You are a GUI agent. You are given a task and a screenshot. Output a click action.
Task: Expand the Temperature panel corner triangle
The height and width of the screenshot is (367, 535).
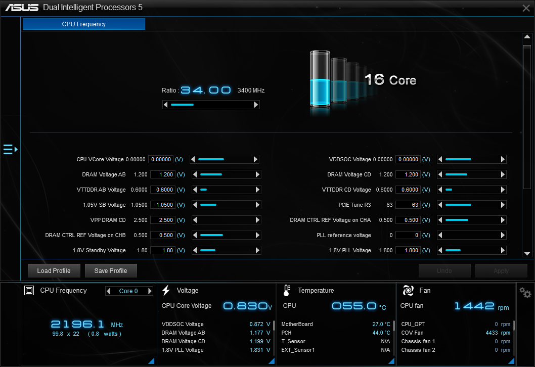pos(391,361)
